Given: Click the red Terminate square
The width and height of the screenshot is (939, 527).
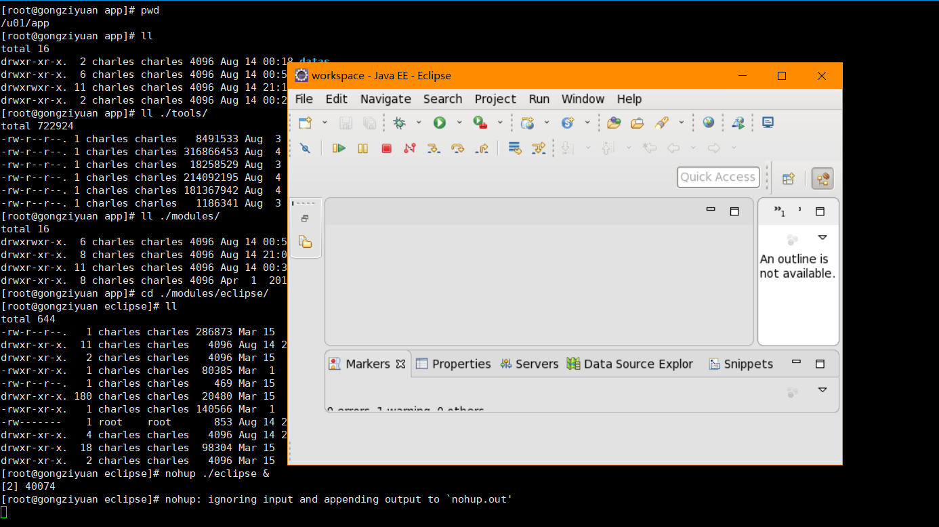Looking at the screenshot, I should (x=386, y=148).
